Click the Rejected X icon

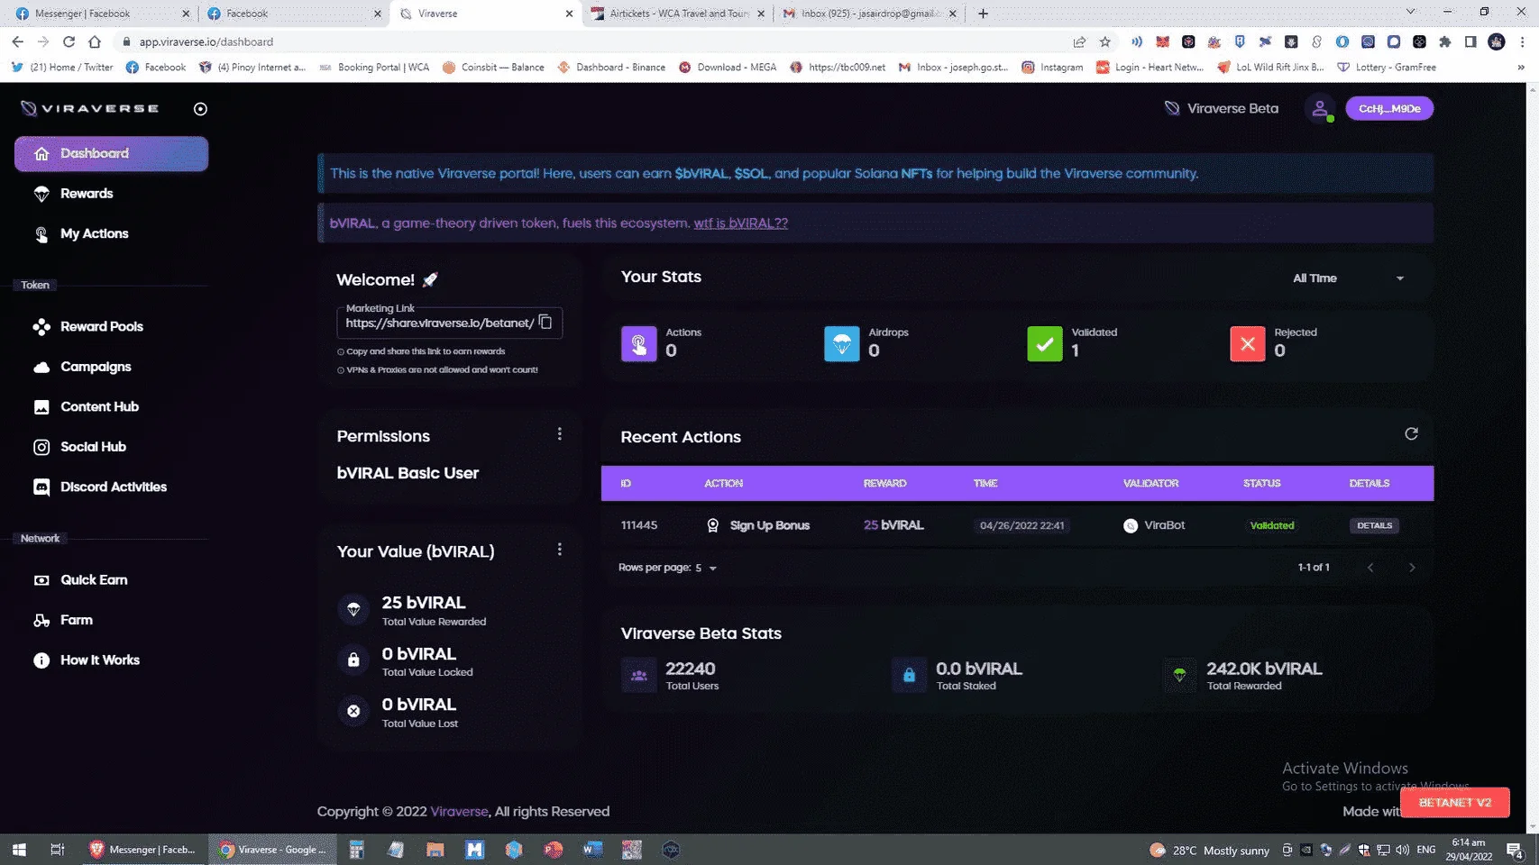[x=1247, y=344]
